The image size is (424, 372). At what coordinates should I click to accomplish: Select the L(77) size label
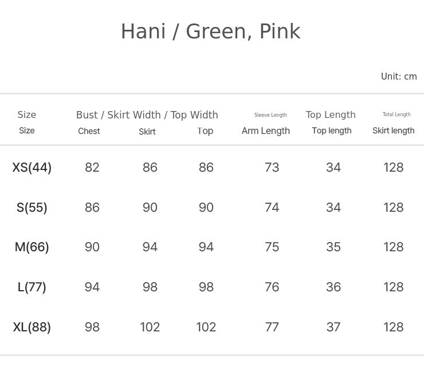tap(32, 287)
